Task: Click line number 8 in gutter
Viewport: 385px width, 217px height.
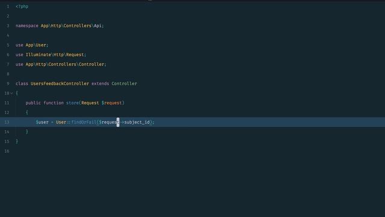Action: point(8,74)
